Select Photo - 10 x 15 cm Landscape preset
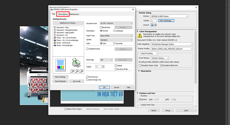The height and width of the screenshot is (125, 230). click(x=67, y=40)
